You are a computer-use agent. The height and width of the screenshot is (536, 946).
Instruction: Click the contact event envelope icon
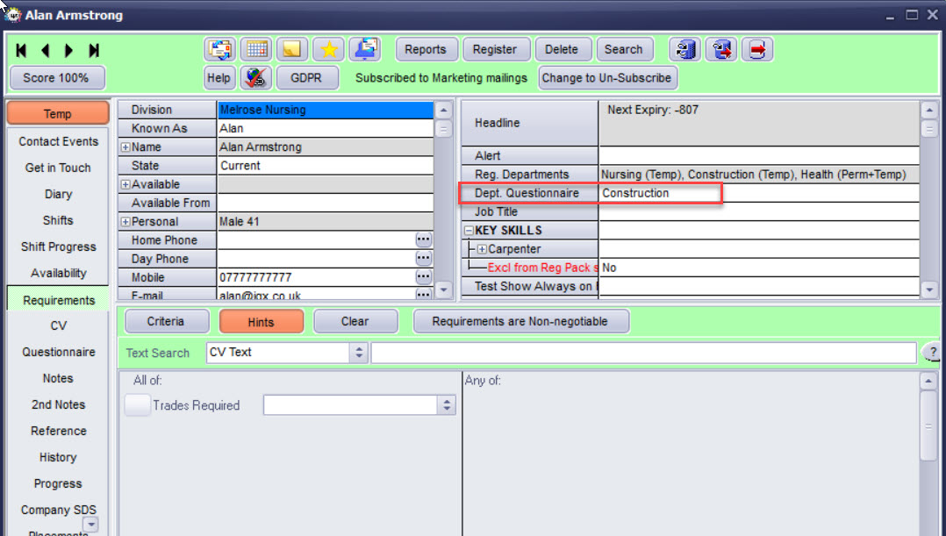tap(219, 49)
